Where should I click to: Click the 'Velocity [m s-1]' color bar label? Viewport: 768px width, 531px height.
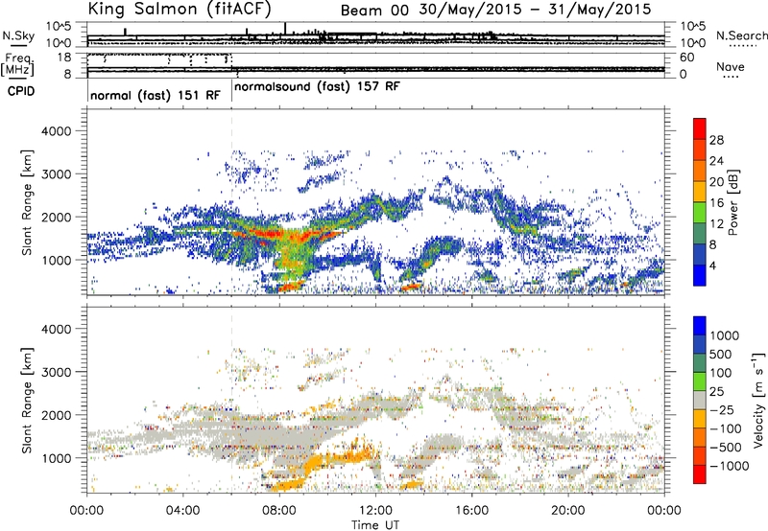coord(758,400)
